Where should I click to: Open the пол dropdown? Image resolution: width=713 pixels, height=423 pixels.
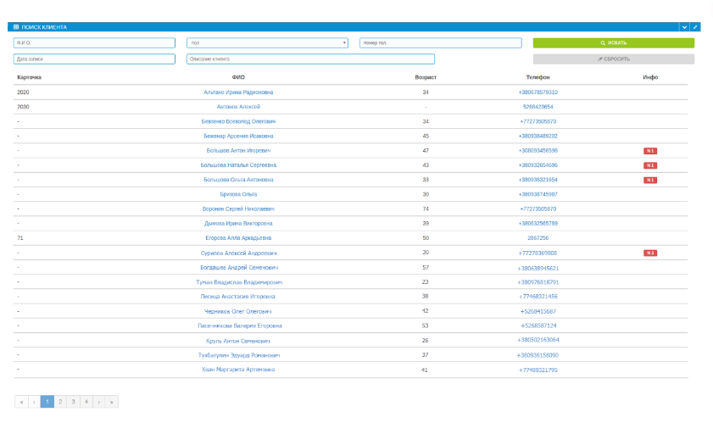pyautogui.click(x=267, y=43)
